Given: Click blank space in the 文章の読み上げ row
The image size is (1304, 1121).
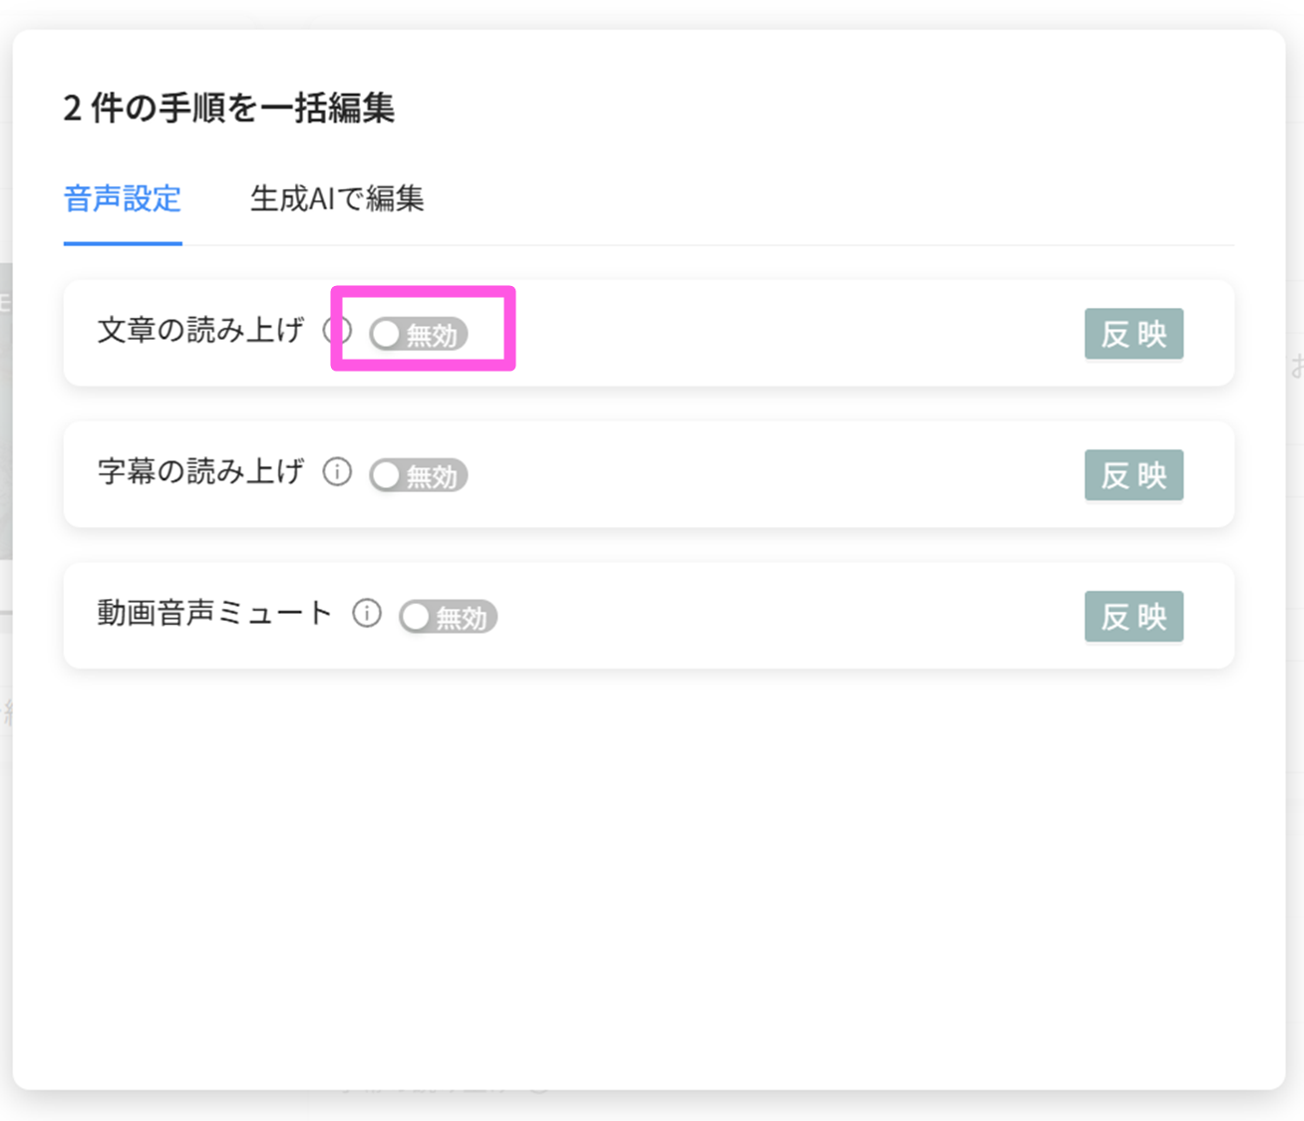Looking at the screenshot, I should coord(778,334).
